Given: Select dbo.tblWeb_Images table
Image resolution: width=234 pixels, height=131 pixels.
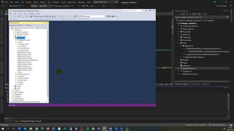Looking at the screenshot, I should pos(26,68).
